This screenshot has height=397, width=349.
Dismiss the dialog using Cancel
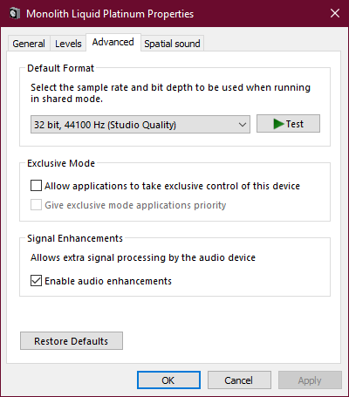click(x=239, y=380)
